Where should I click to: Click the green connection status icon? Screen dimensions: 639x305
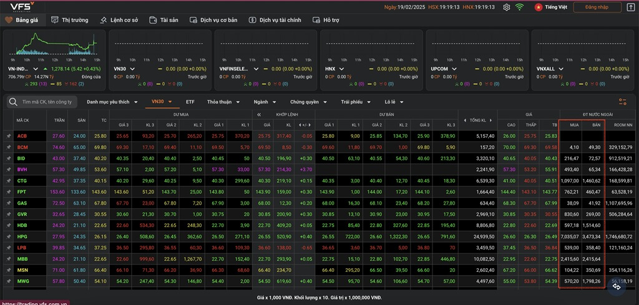click(519, 7)
